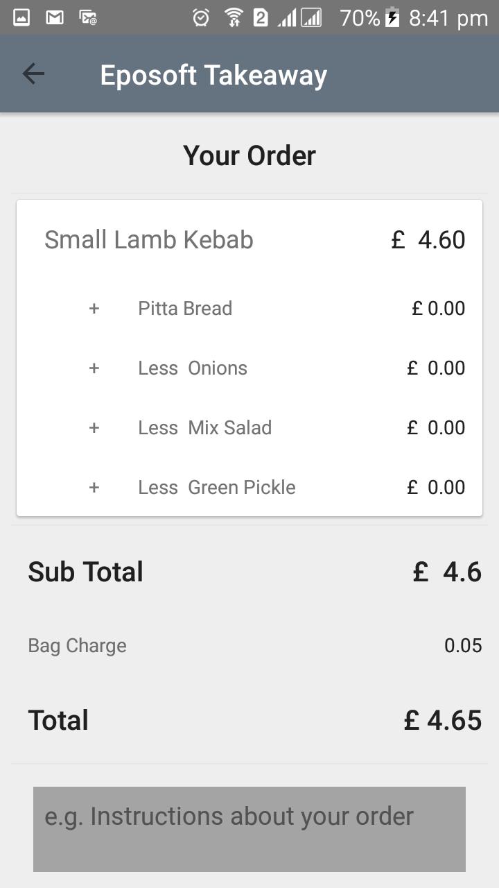Tap the Sub Total amount £ 4.6
The height and width of the screenshot is (888, 499).
[x=447, y=572]
